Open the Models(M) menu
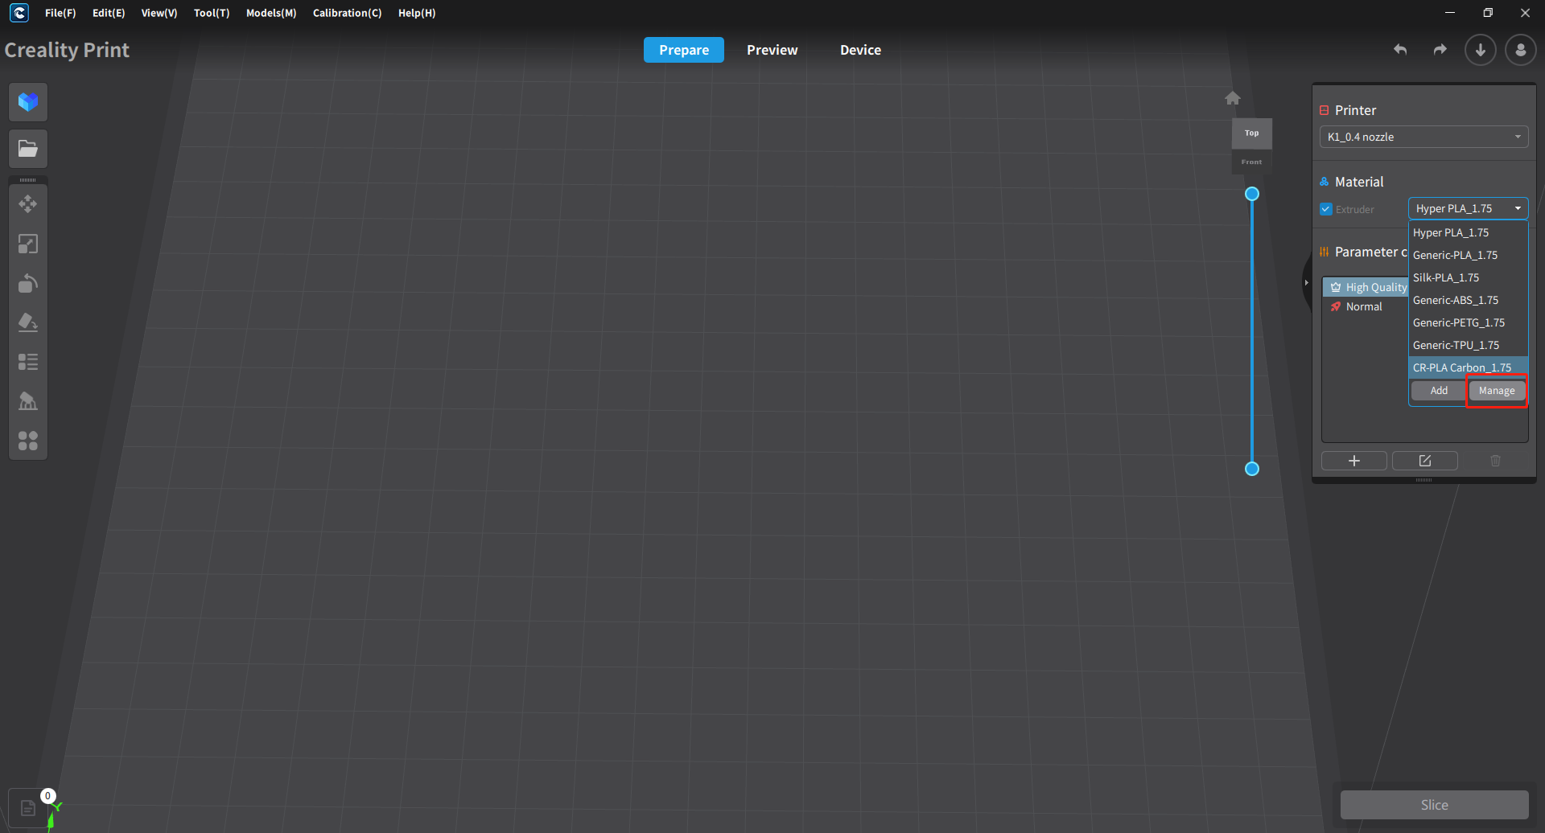The height and width of the screenshot is (833, 1545). pos(271,13)
